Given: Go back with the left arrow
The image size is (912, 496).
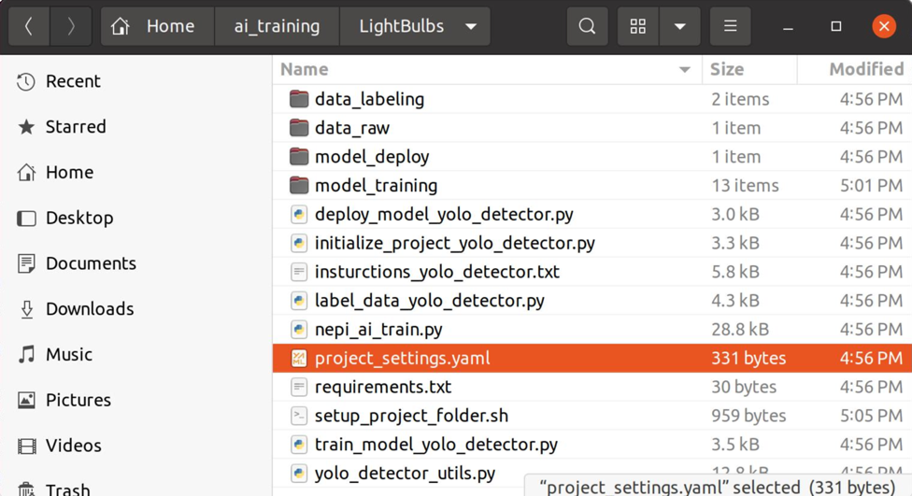Looking at the screenshot, I should click(29, 27).
